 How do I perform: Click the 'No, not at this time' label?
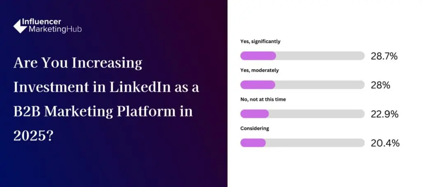[x=263, y=99]
